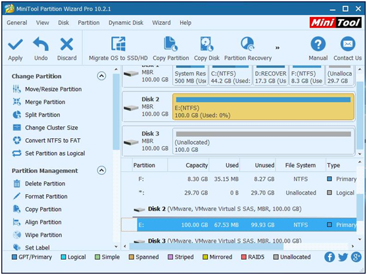Open the Partition menu

89,23
